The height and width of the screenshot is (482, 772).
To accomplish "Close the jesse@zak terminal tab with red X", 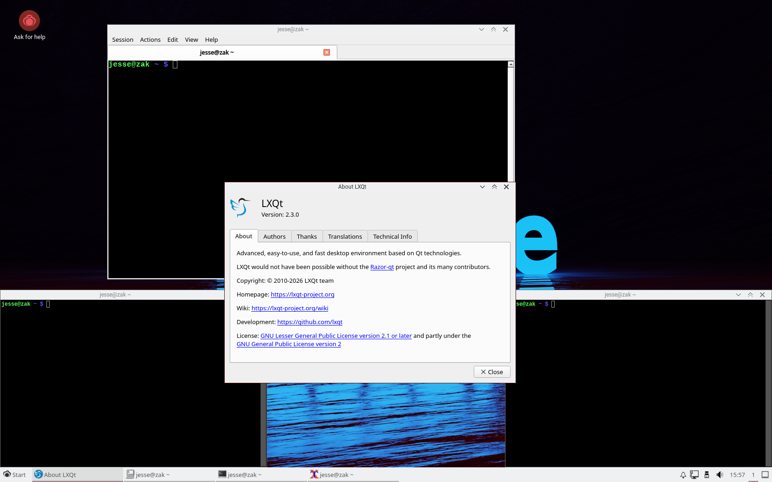I will click(x=327, y=52).
